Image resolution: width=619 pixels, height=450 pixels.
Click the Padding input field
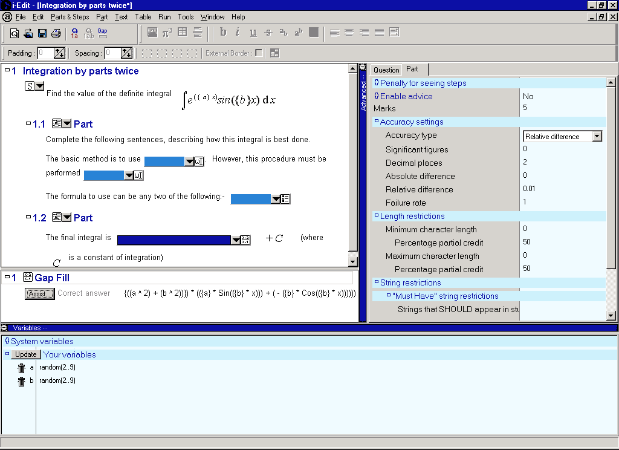pyautogui.click(x=46, y=53)
